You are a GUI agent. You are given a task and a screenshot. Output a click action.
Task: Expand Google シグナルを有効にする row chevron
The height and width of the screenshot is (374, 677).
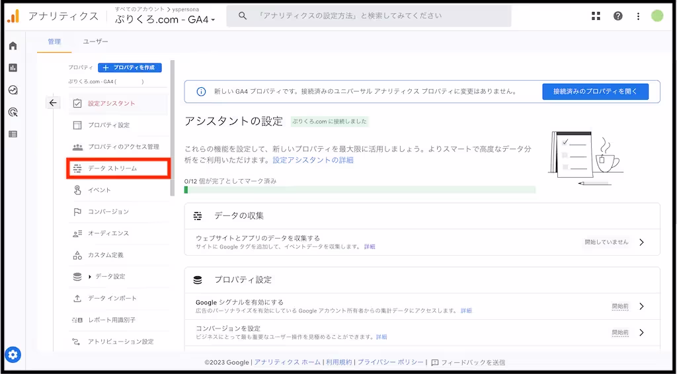point(641,307)
